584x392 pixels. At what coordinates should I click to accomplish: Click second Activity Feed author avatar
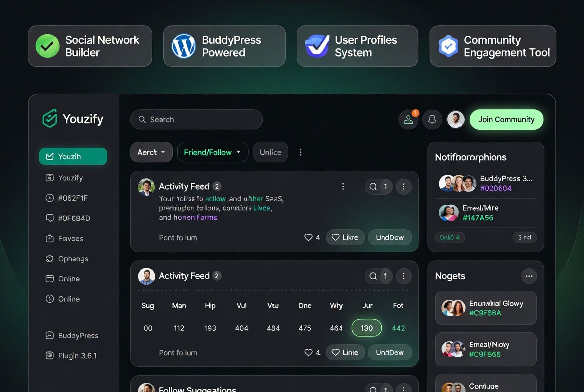[146, 276]
